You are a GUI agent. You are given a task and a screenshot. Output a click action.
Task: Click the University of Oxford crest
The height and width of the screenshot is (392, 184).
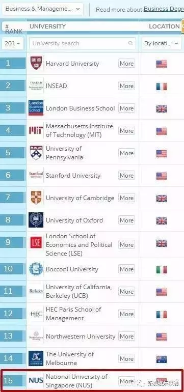(x=36, y=220)
